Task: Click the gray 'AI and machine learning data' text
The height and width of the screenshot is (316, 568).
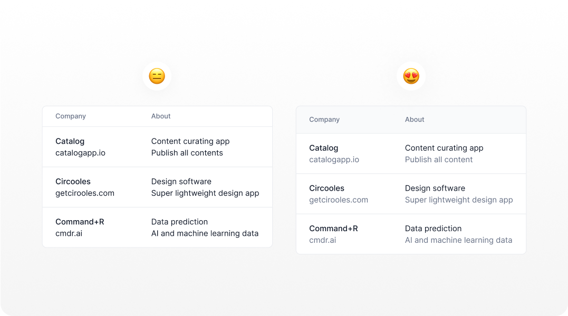Action: click(459, 240)
